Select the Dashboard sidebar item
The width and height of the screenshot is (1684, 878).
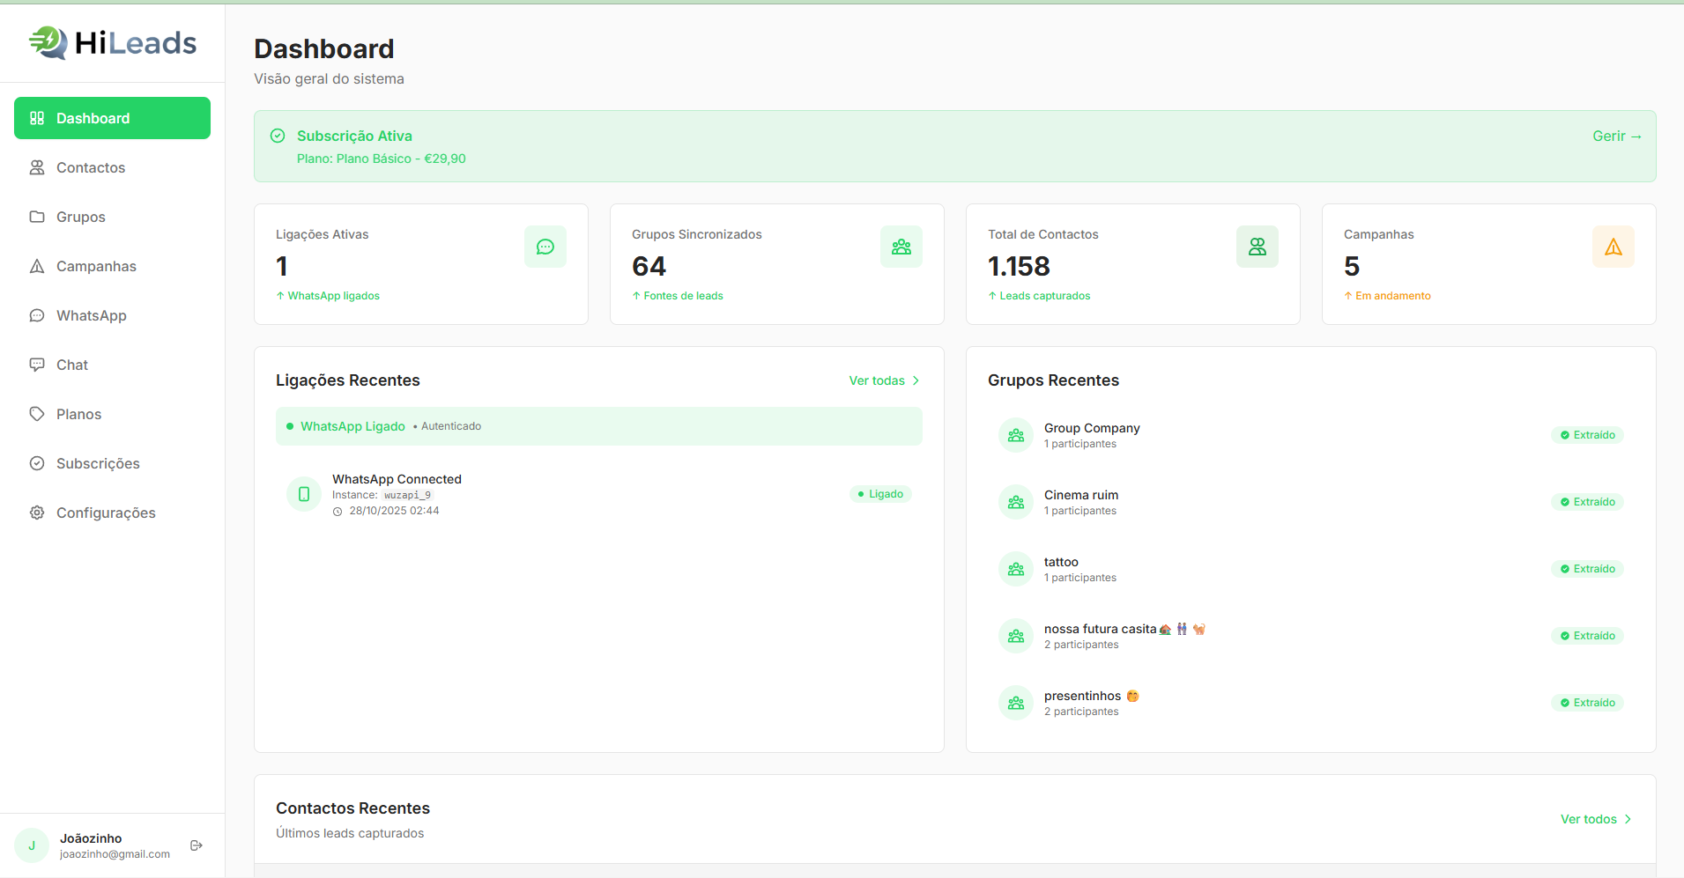click(x=112, y=117)
